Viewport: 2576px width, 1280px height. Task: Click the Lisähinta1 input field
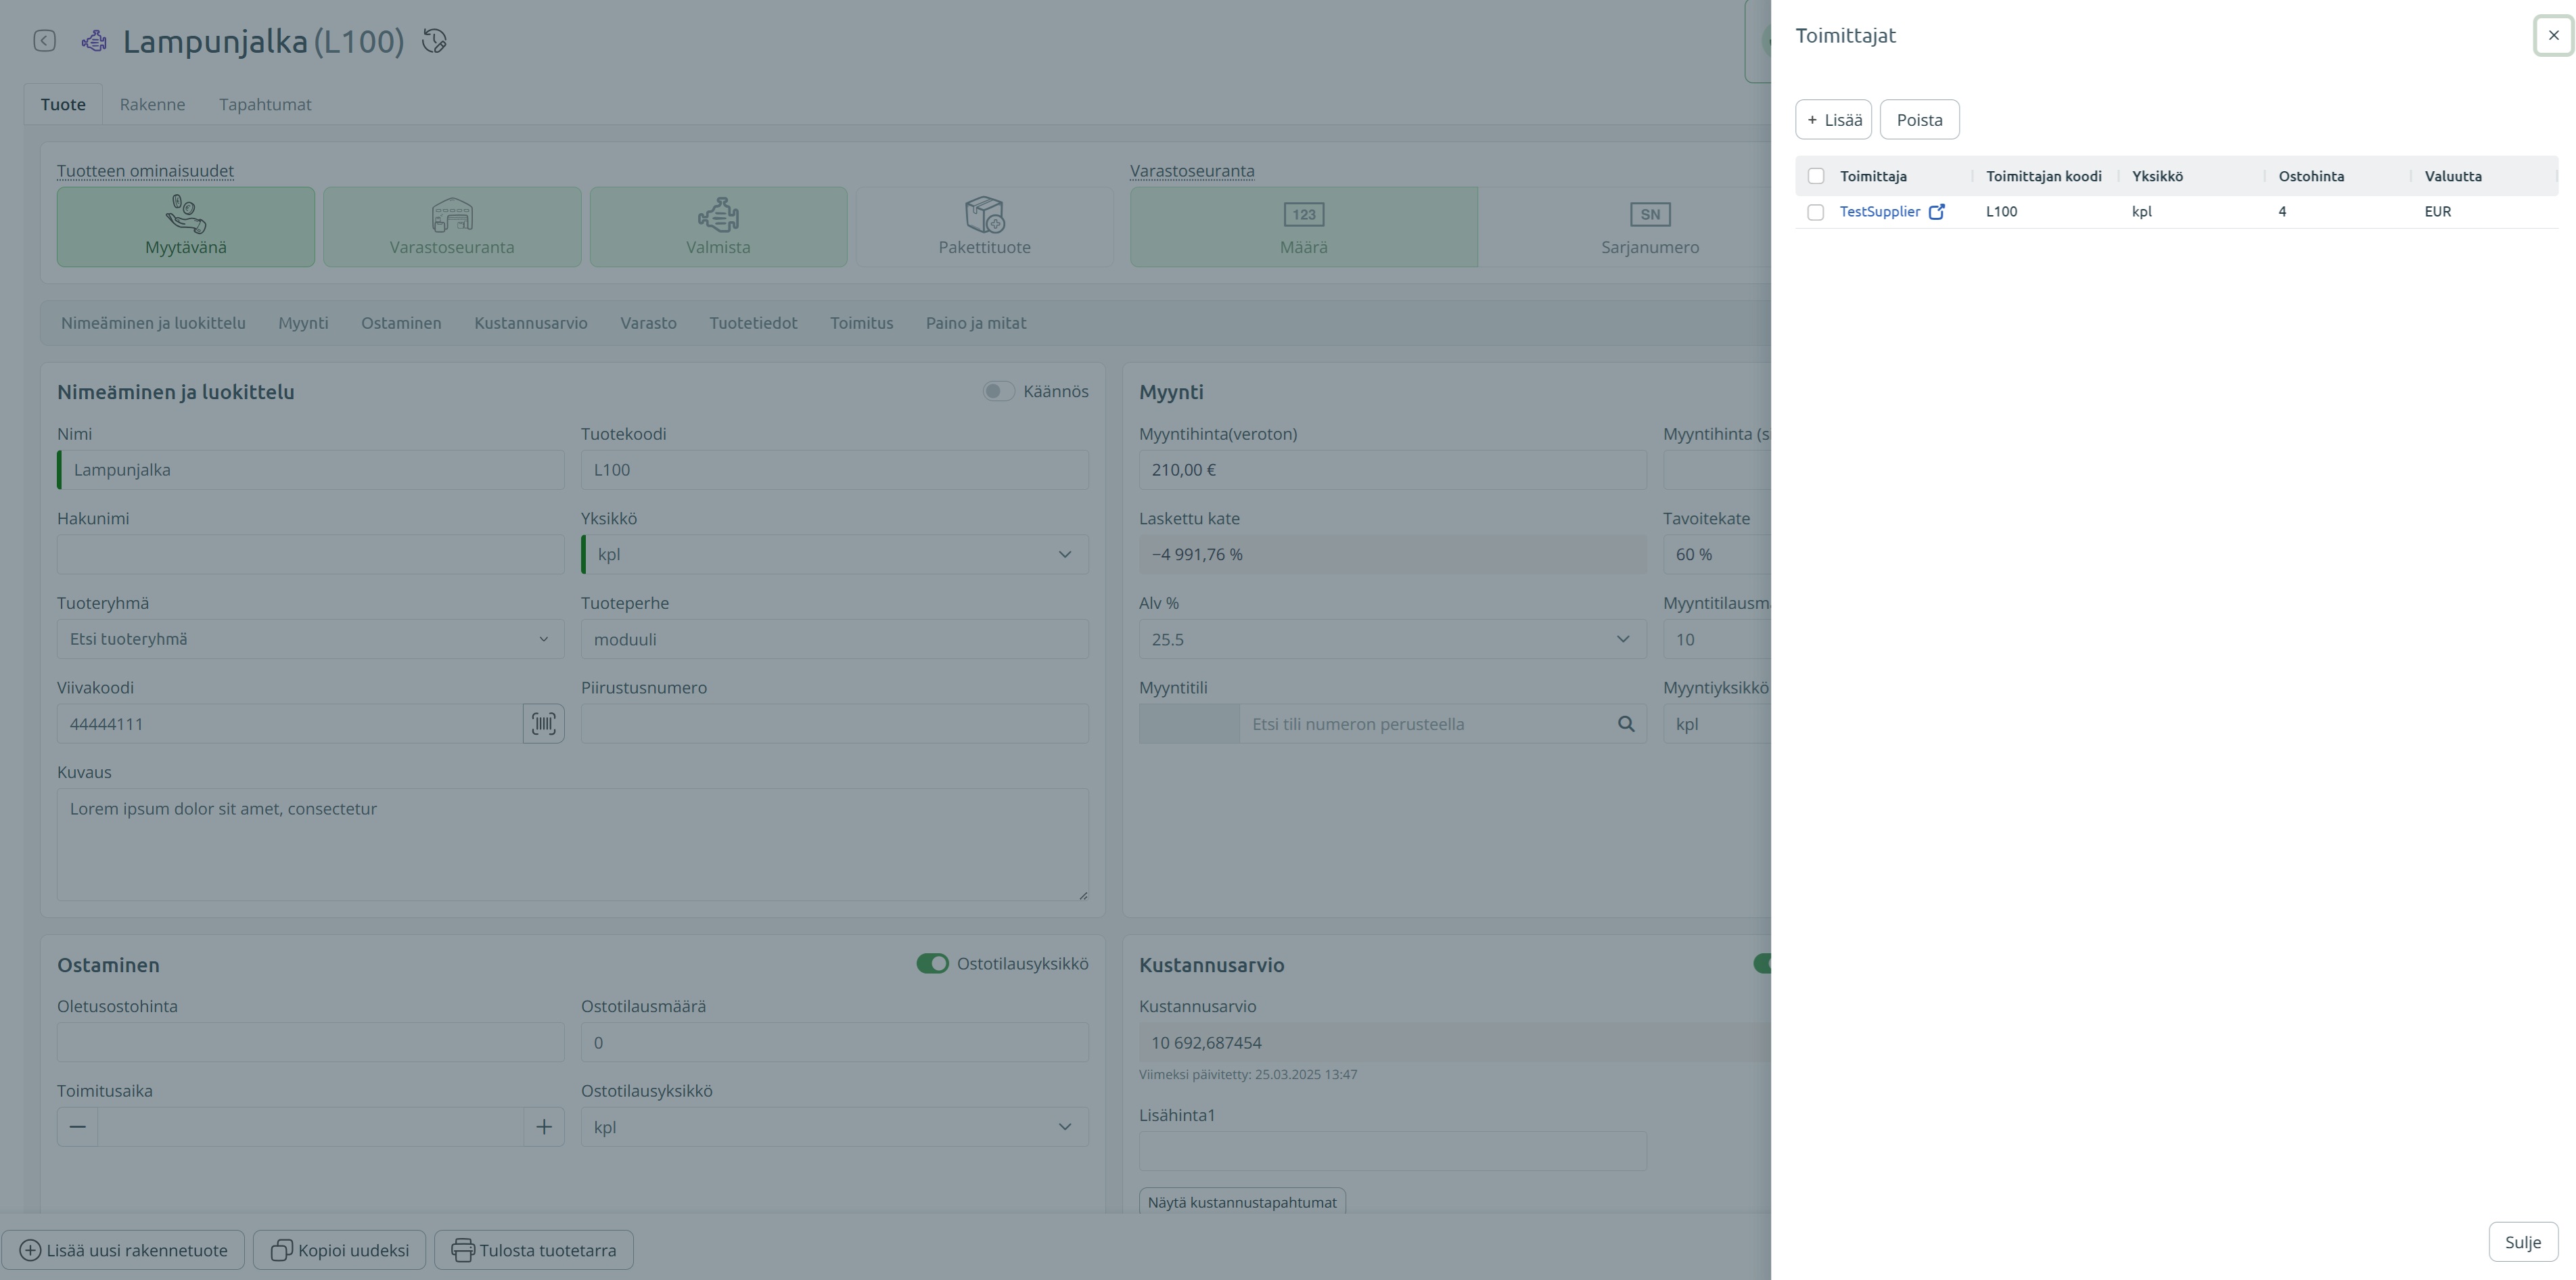coord(1393,1151)
